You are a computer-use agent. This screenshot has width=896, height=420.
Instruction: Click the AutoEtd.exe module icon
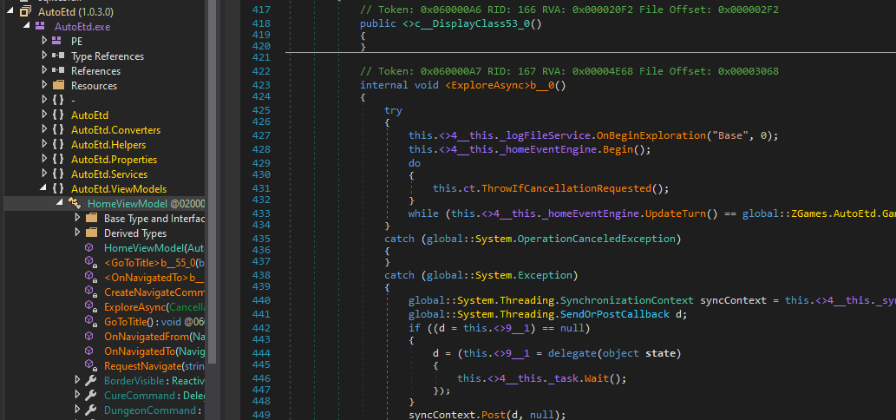point(42,27)
